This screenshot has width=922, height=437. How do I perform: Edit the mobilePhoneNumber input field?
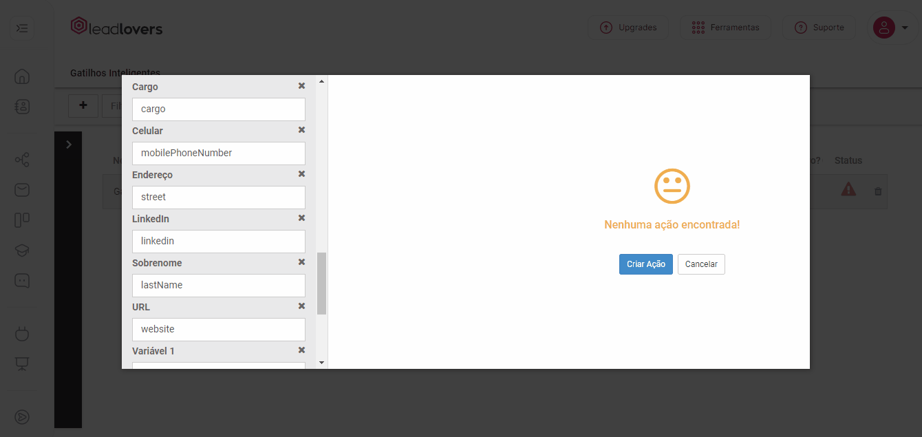pos(218,153)
